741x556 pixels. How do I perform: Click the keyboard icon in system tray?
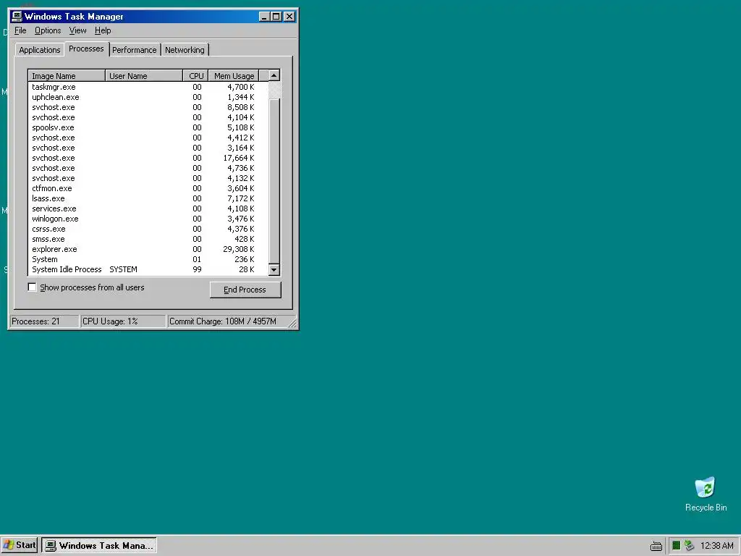(x=656, y=546)
